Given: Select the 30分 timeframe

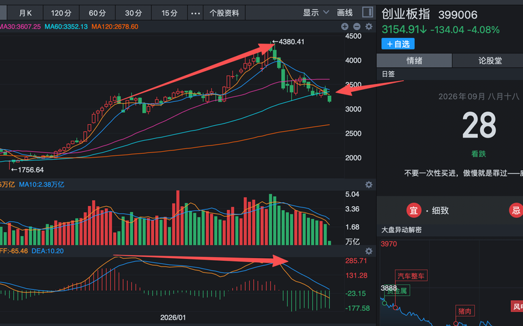Looking at the screenshot, I should click(134, 13).
